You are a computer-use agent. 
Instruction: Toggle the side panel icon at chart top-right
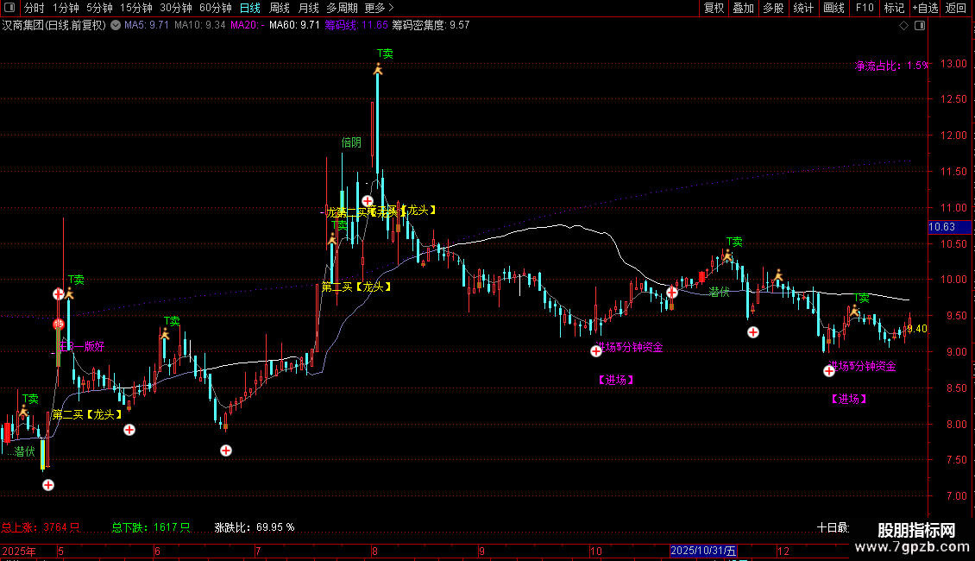pos(920,26)
